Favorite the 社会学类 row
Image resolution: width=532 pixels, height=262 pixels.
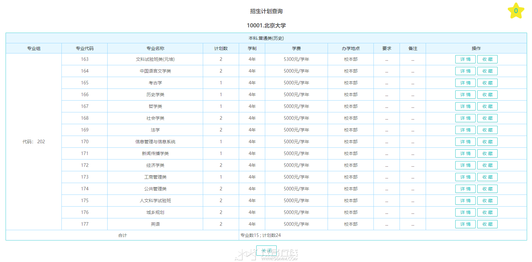(487, 118)
